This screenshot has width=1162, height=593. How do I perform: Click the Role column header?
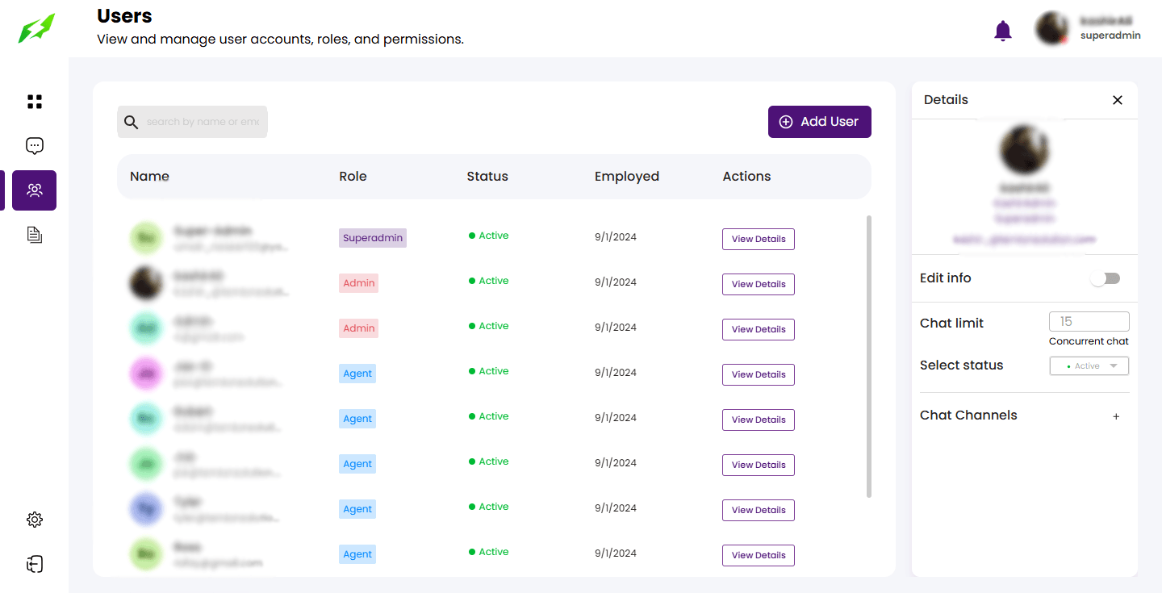click(x=353, y=177)
